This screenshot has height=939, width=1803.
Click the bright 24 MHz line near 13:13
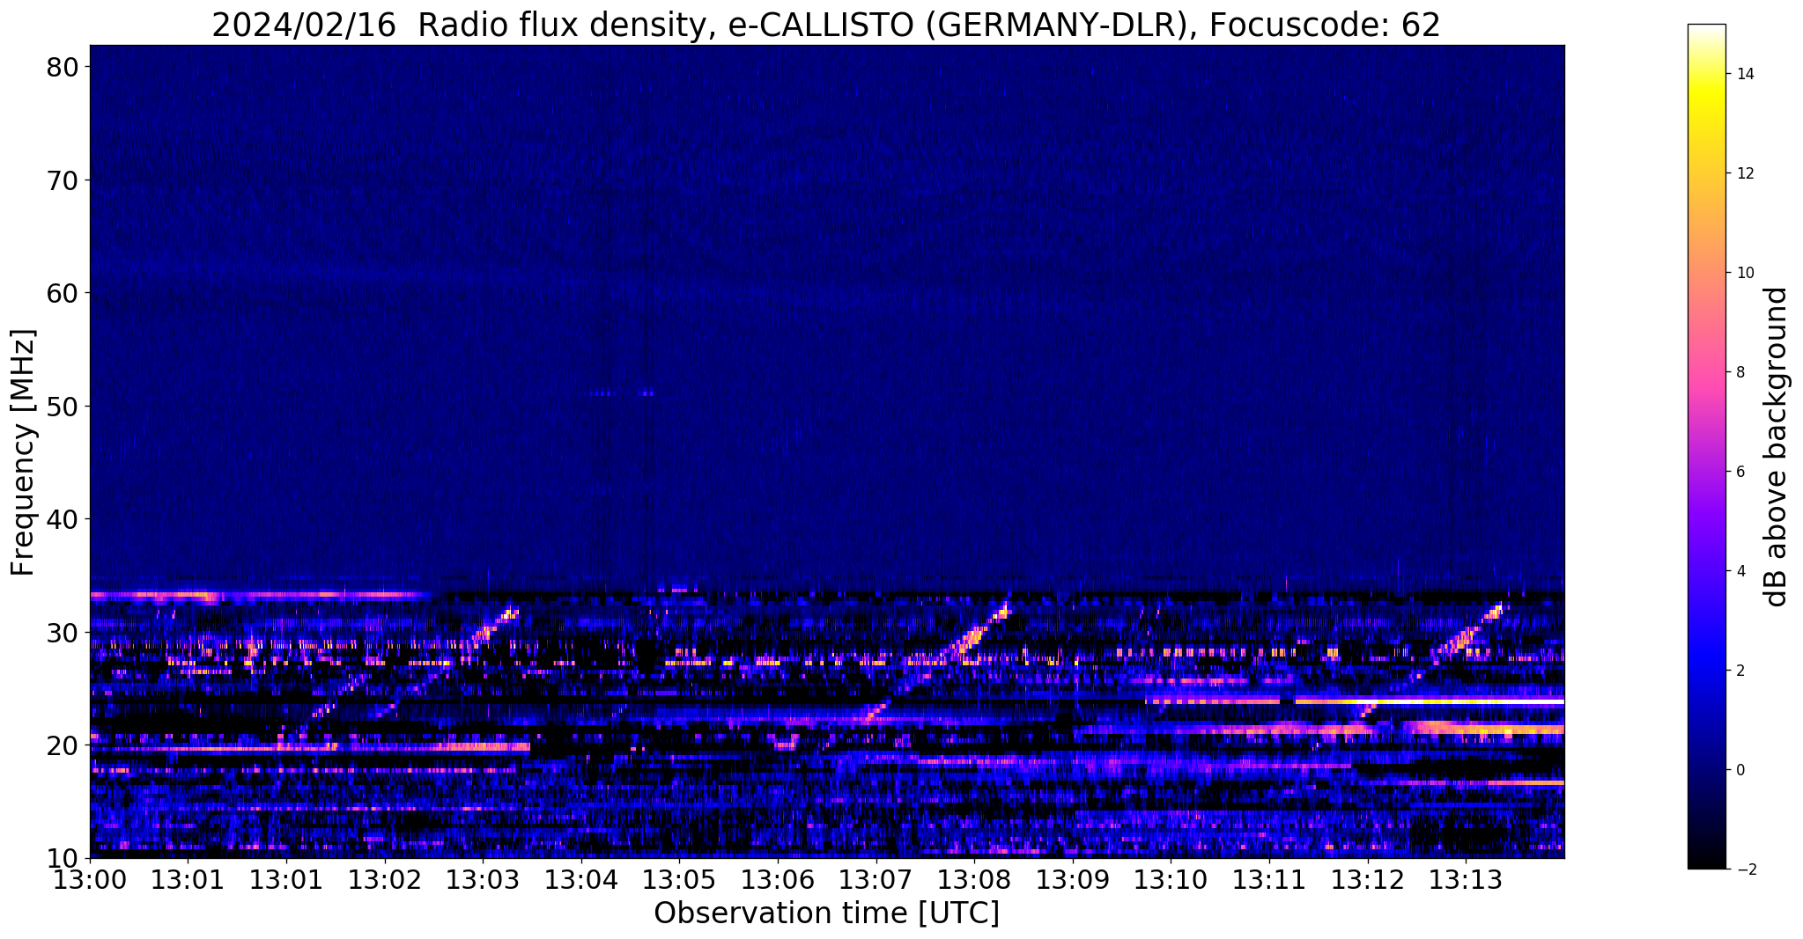coord(1429,701)
